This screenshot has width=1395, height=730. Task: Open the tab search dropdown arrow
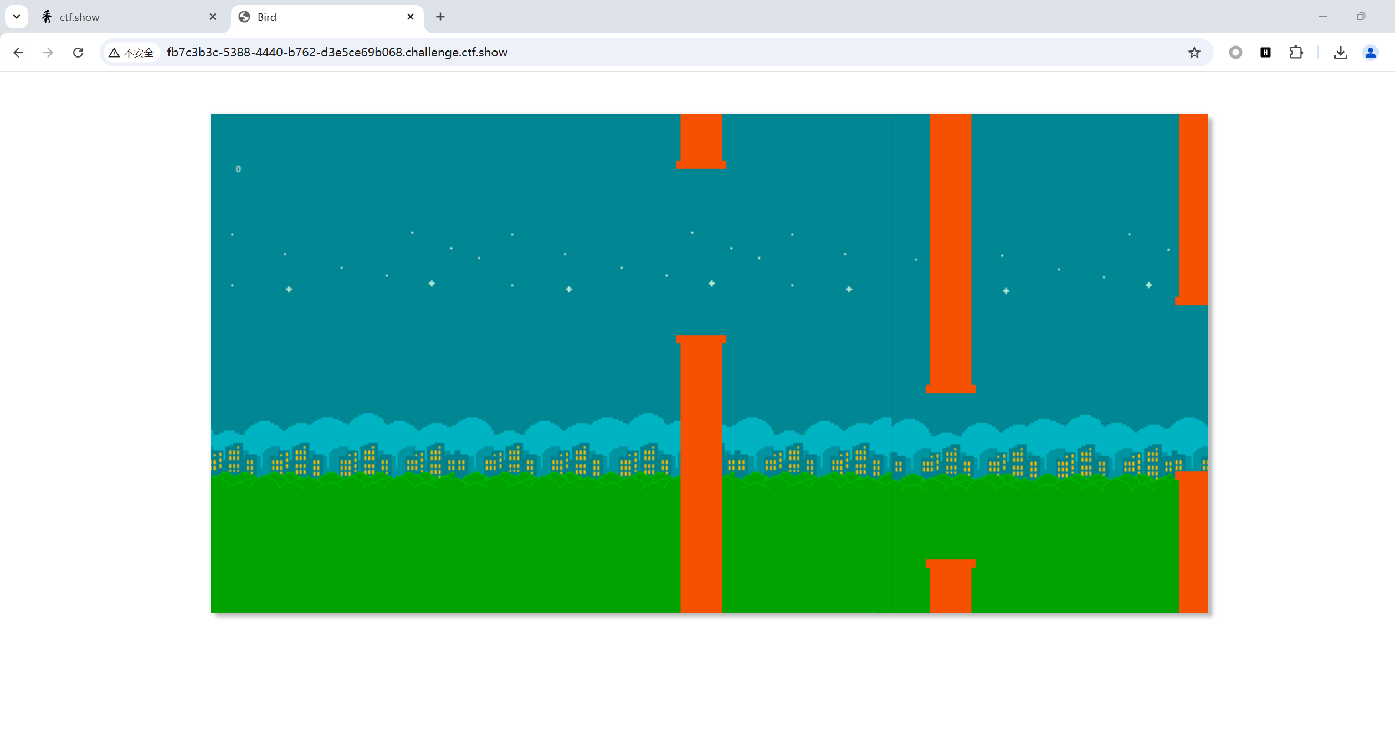tap(17, 17)
